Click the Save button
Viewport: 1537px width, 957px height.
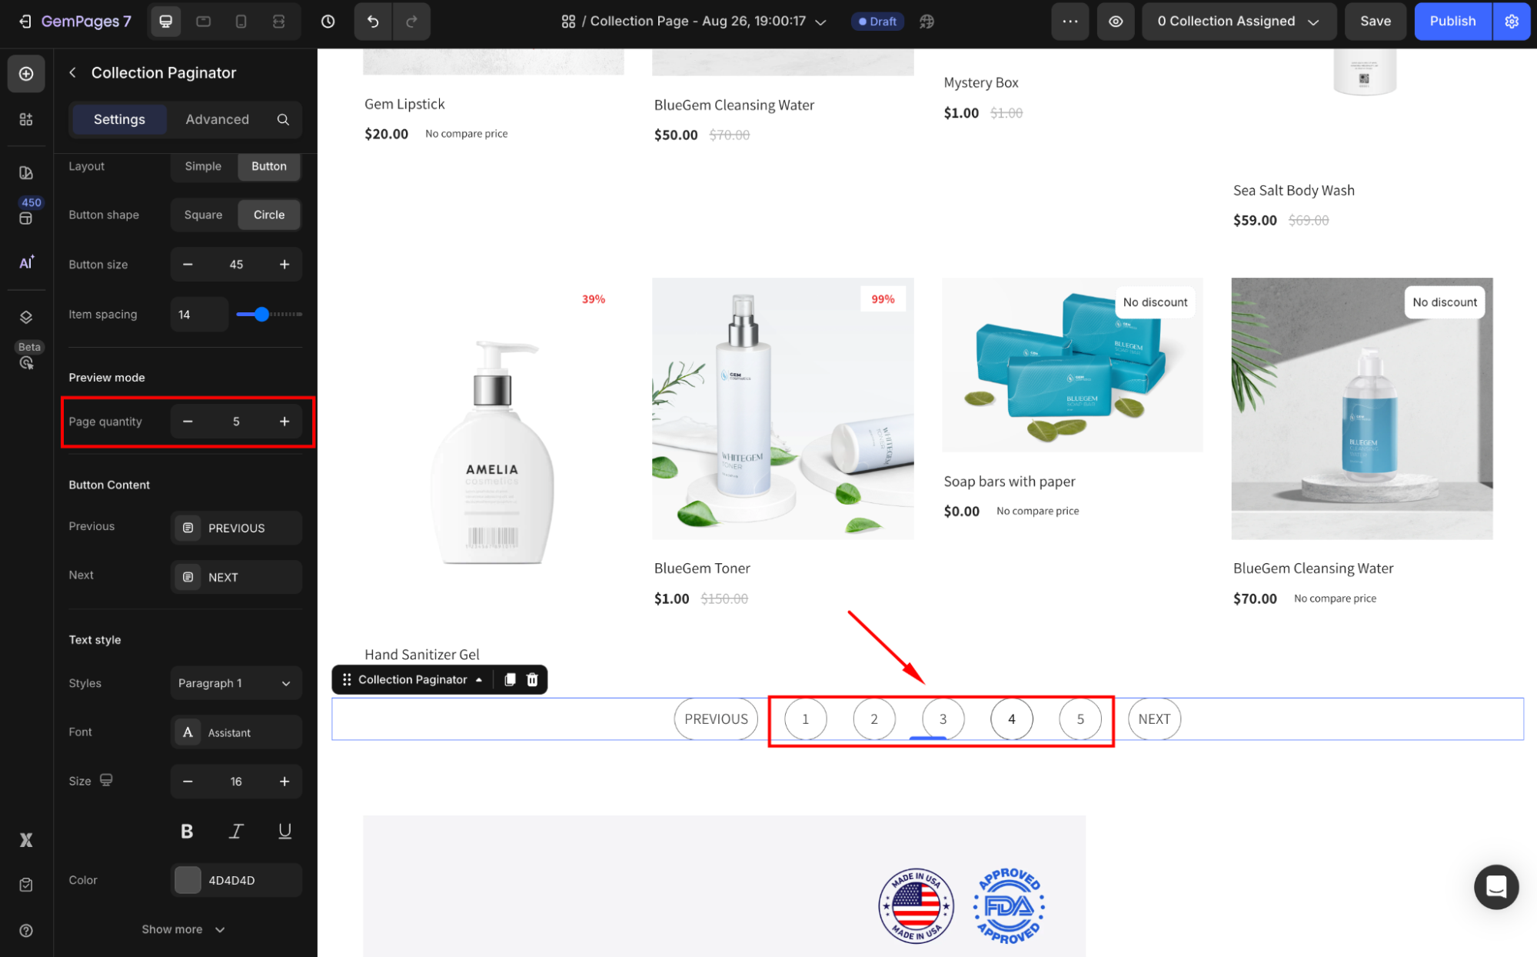(x=1375, y=22)
